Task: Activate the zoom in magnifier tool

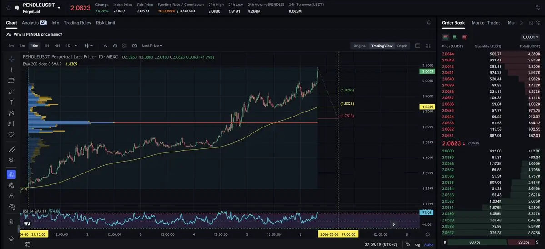Action: coord(11,160)
